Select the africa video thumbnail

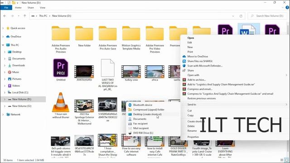pyautogui.click(x=155, y=72)
